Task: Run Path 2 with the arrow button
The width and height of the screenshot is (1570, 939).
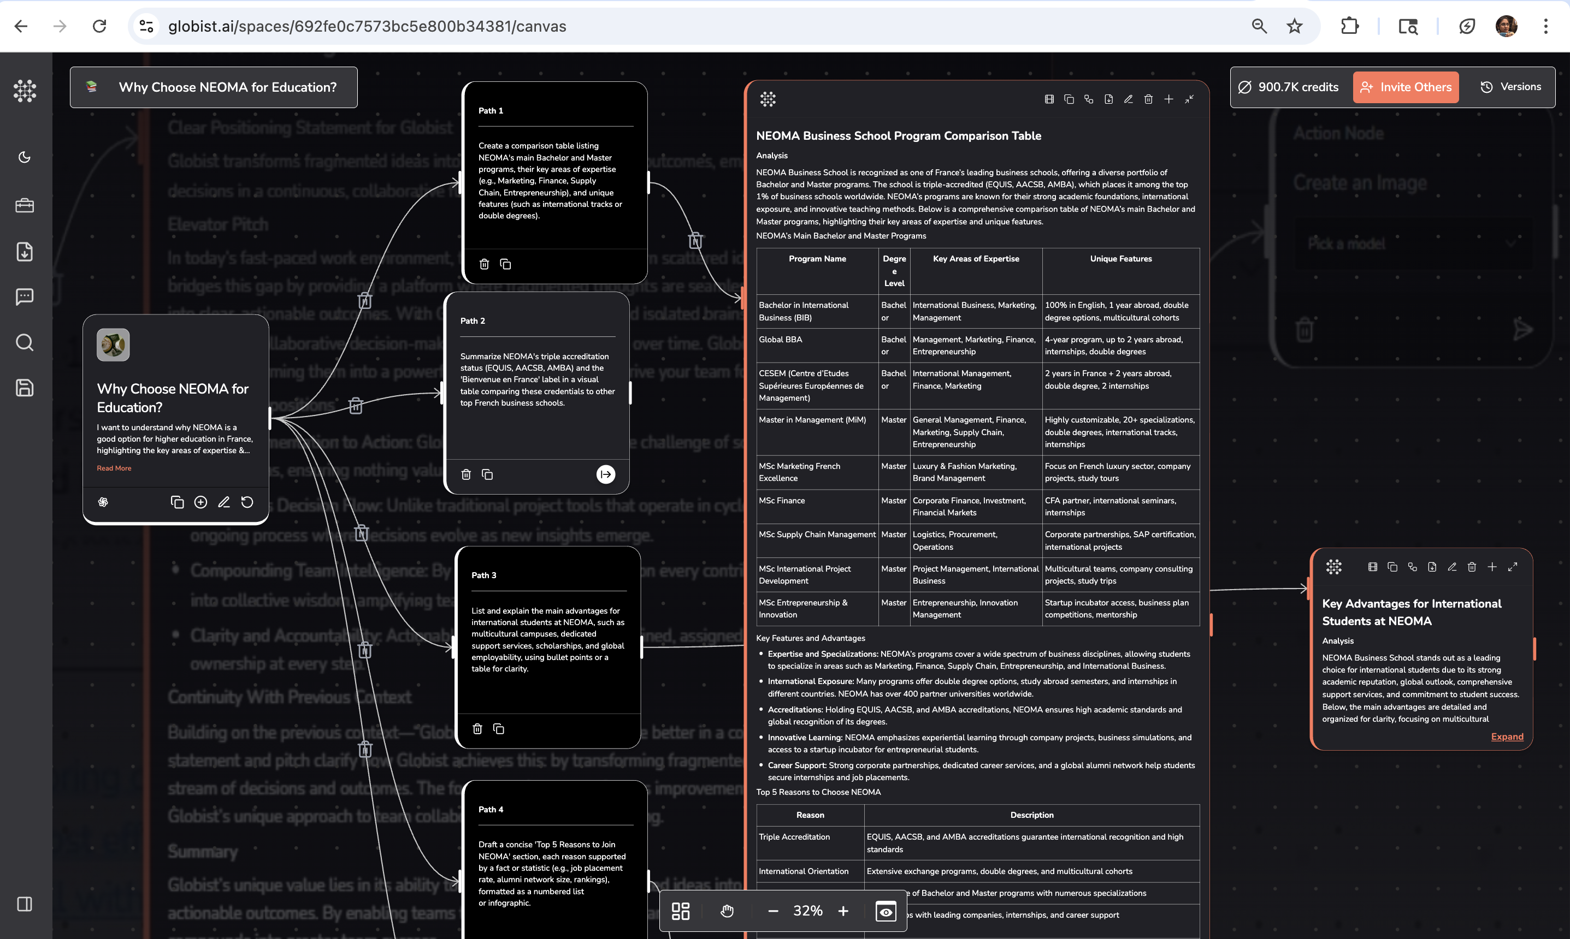Action: tap(605, 474)
